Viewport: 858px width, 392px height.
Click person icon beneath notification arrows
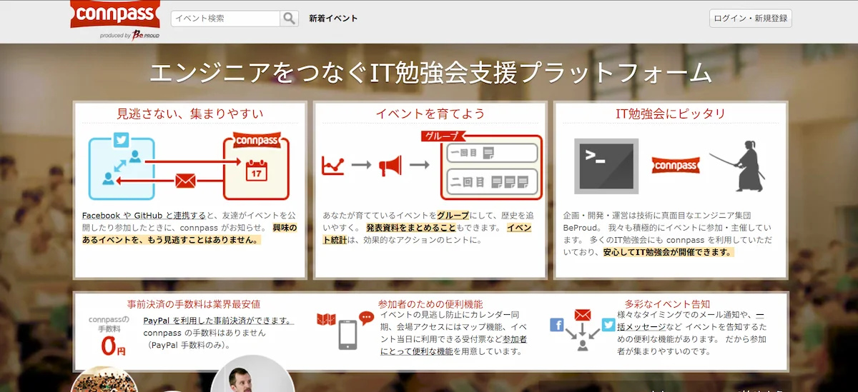tap(583, 346)
